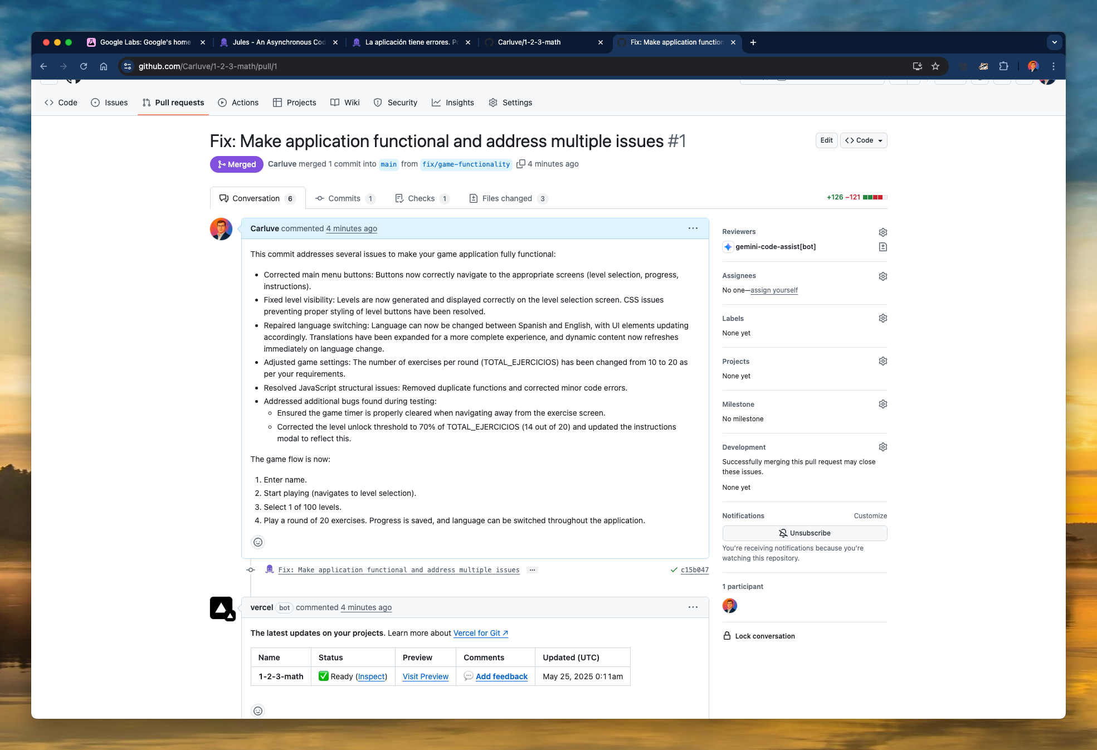Re-request review from gemini-code-assist[bot]

click(x=883, y=247)
